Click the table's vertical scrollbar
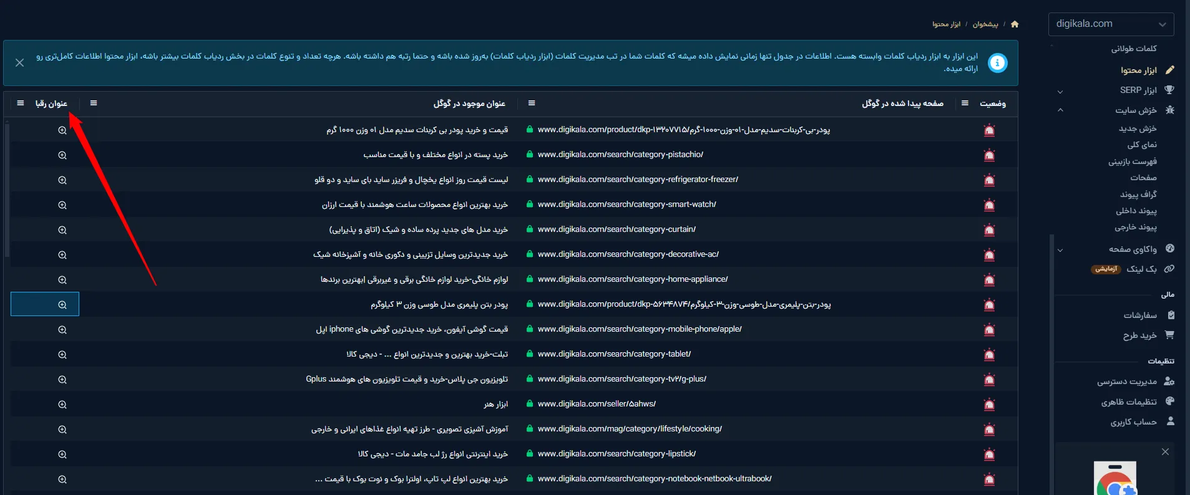 (x=7, y=190)
